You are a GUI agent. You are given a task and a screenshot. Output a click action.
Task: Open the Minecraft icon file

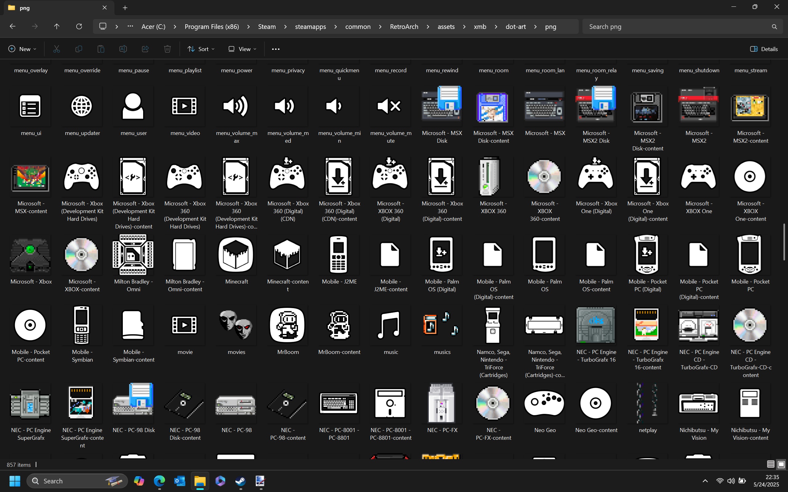pyautogui.click(x=236, y=255)
